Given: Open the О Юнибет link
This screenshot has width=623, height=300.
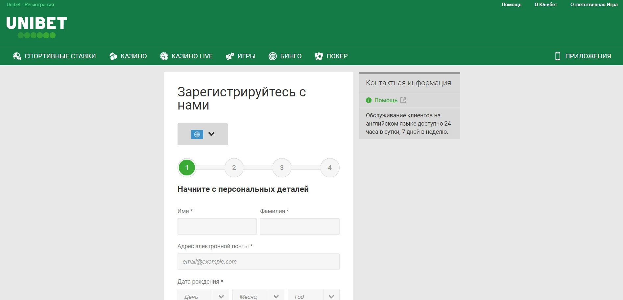Looking at the screenshot, I should [546, 5].
